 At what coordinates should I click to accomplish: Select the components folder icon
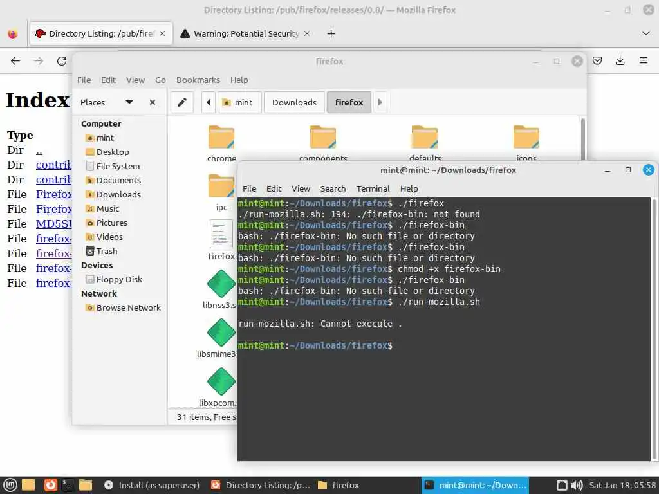(x=323, y=138)
